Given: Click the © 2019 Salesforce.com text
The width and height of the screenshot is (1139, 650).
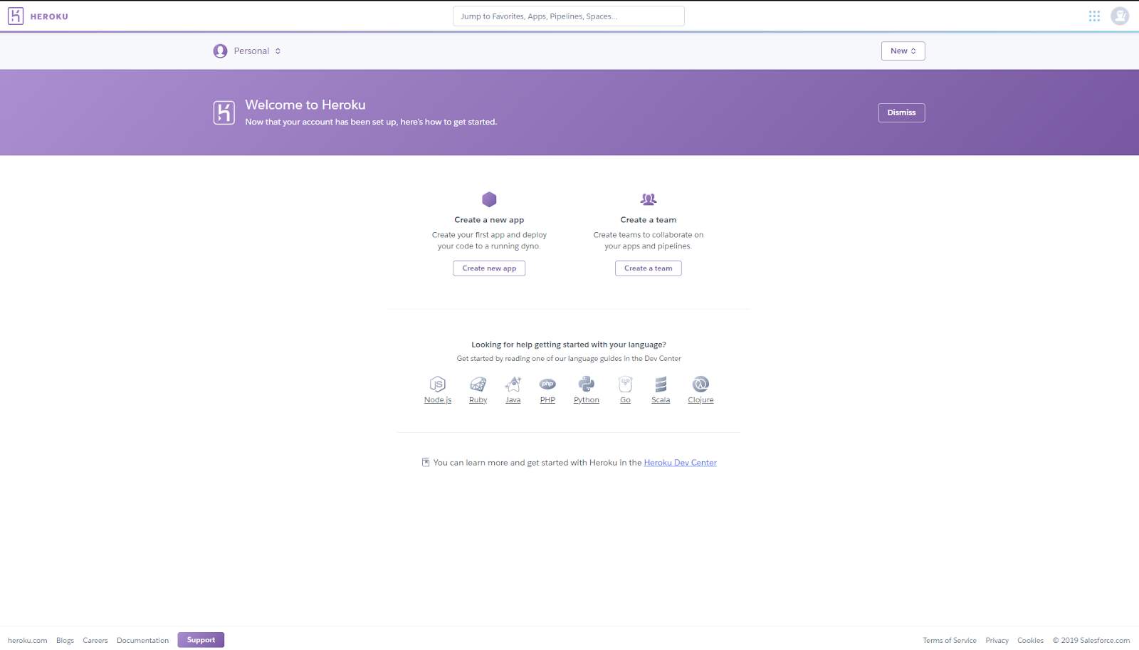Looking at the screenshot, I should point(1091,641).
